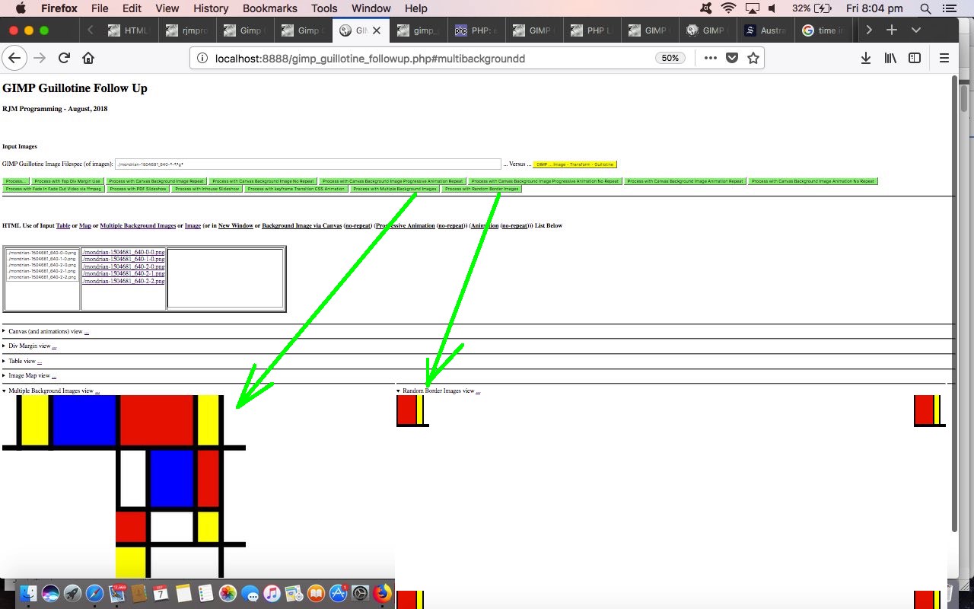Open Finder from the Dock
Image resolution: width=974 pixels, height=609 pixels.
point(29,594)
